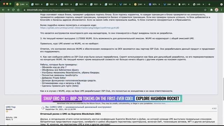Click the line 'Сделаны правила для nginx (beta)'
The height and width of the screenshot is (126, 224).
[x=60, y=86]
